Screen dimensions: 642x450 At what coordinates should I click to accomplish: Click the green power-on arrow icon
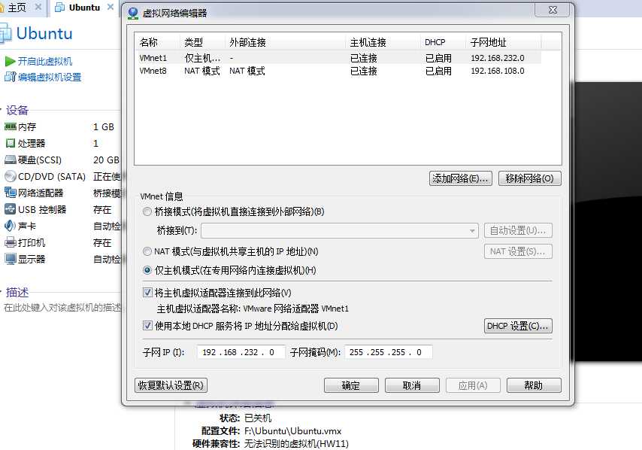[10, 62]
